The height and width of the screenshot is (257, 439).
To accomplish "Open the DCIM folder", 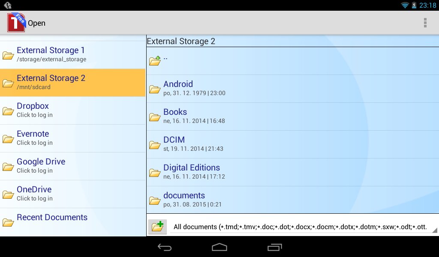I will (293, 144).
